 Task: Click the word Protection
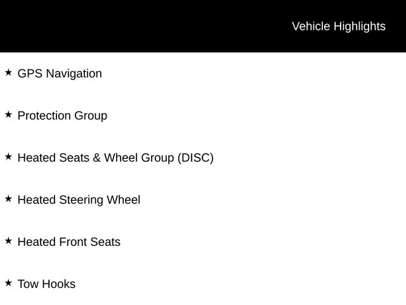[x=44, y=116]
